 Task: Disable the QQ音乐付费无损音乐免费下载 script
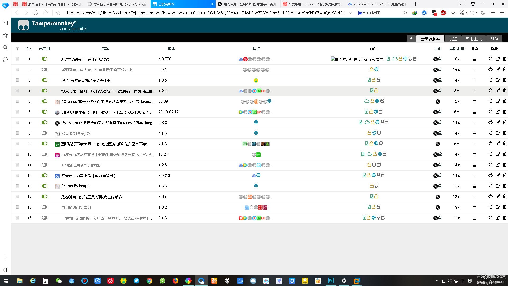click(44, 80)
